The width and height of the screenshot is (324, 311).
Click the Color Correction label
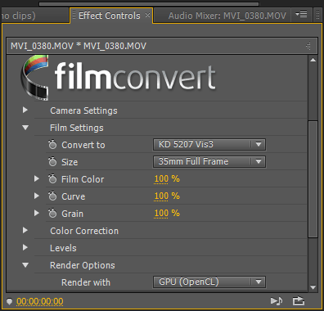coord(84,231)
